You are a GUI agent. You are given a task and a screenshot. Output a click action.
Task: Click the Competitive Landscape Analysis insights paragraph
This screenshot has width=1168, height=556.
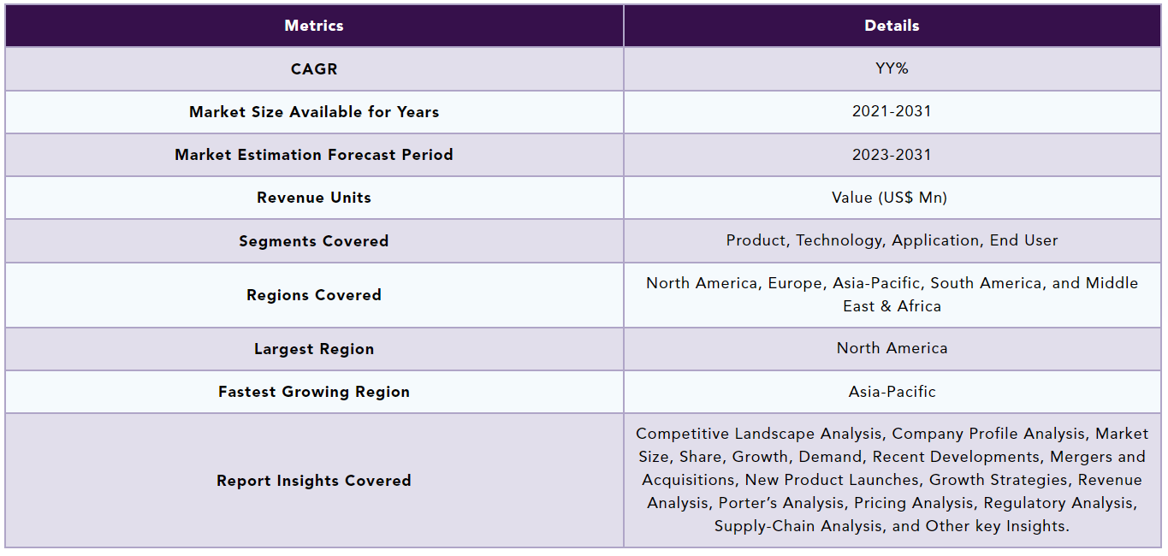click(x=892, y=480)
